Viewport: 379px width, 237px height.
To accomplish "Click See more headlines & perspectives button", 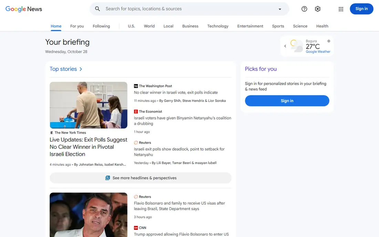I will pyautogui.click(x=141, y=178).
